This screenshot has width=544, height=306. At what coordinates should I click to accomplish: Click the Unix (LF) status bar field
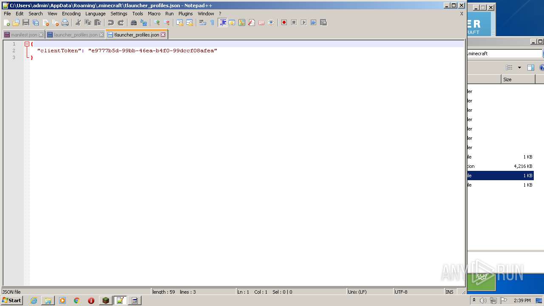369,292
